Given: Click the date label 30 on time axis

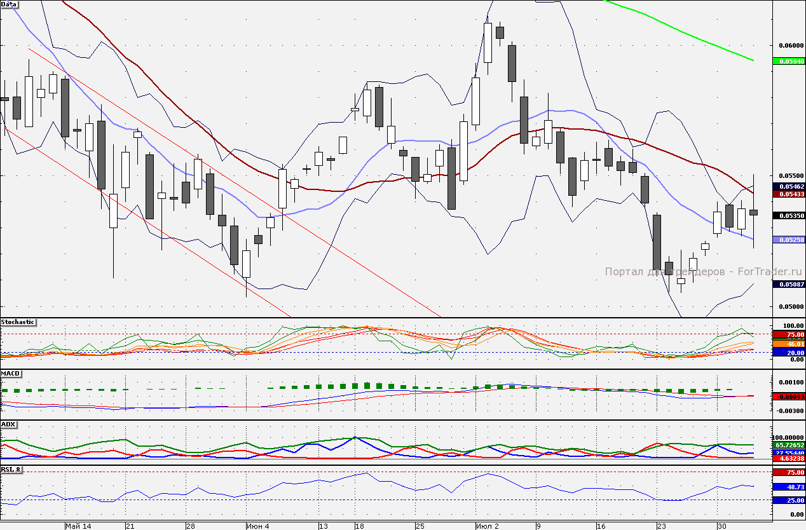Looking at the screenshot, I should click(x=721, y=526).
